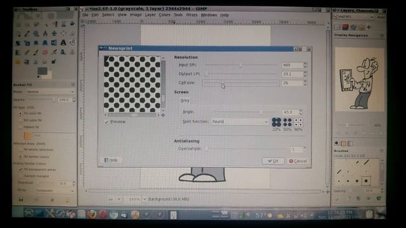
Task: Open the File menu
Action: (85, 15)
